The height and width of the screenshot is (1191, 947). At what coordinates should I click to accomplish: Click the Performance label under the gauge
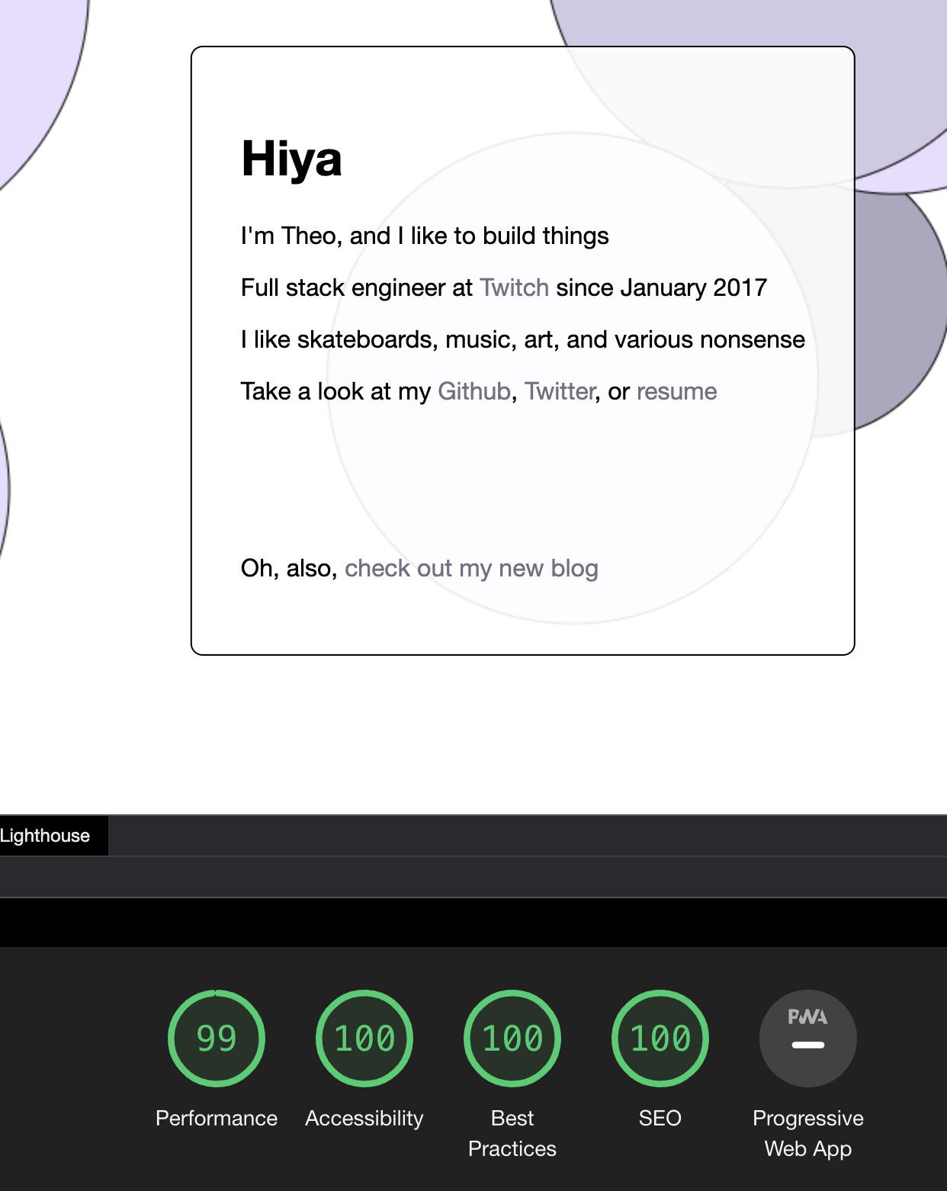[217, 1118]
